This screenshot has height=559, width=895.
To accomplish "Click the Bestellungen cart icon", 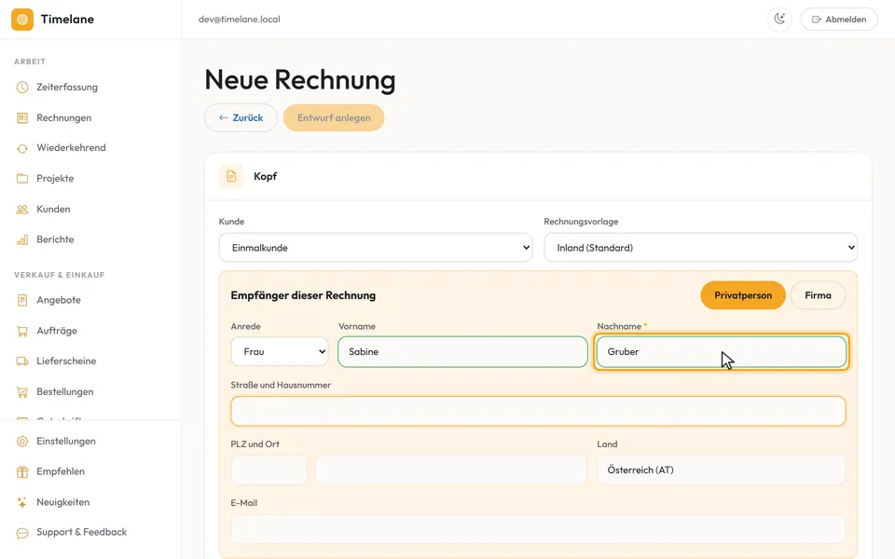I will [x=22, y=392].
